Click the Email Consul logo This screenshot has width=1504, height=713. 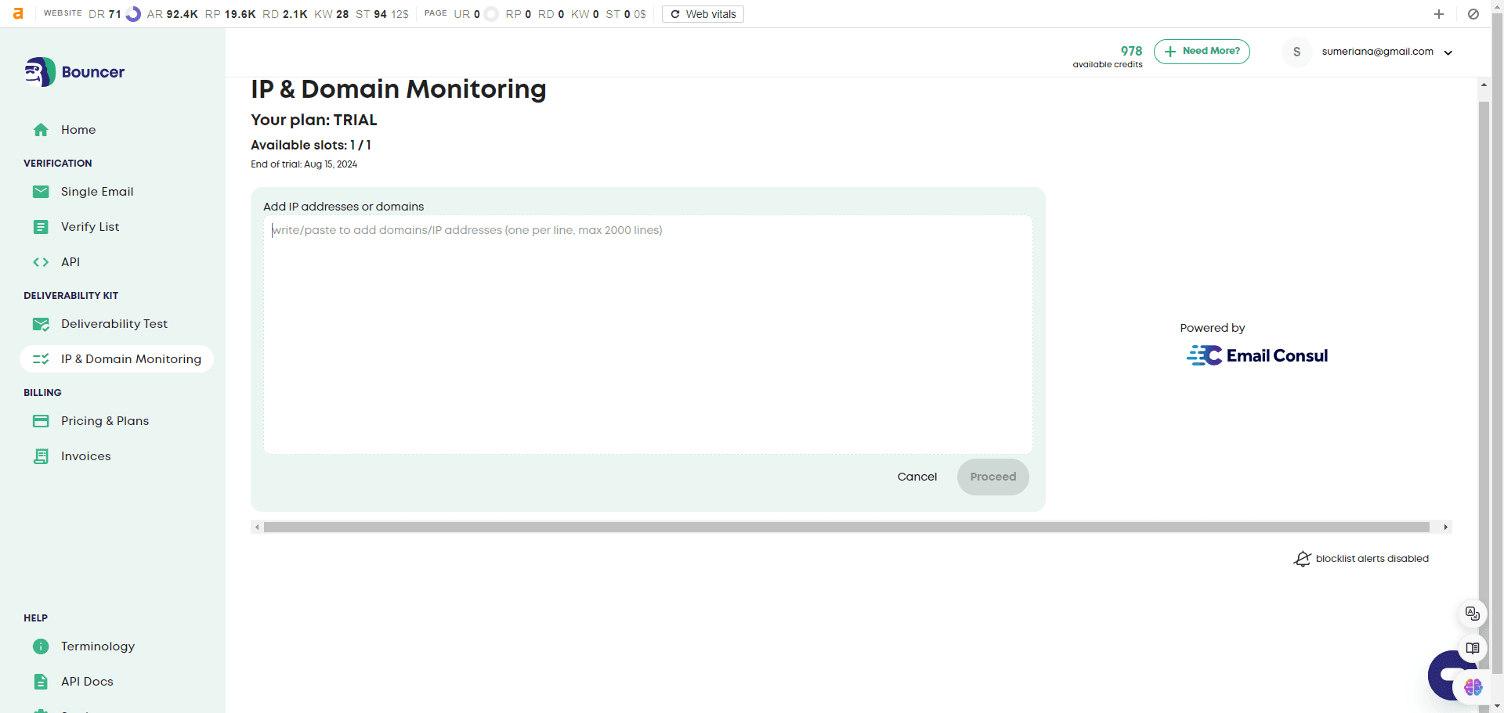pyautogui.click(x=1257, y=356)
